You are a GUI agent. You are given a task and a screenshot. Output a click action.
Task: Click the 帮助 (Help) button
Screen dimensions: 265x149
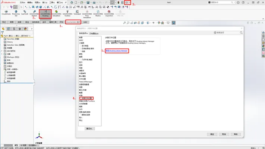click(x=236, y=134)
